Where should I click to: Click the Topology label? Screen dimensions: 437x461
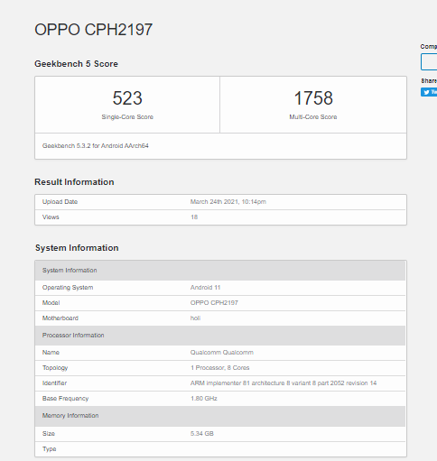pos(55,368)
